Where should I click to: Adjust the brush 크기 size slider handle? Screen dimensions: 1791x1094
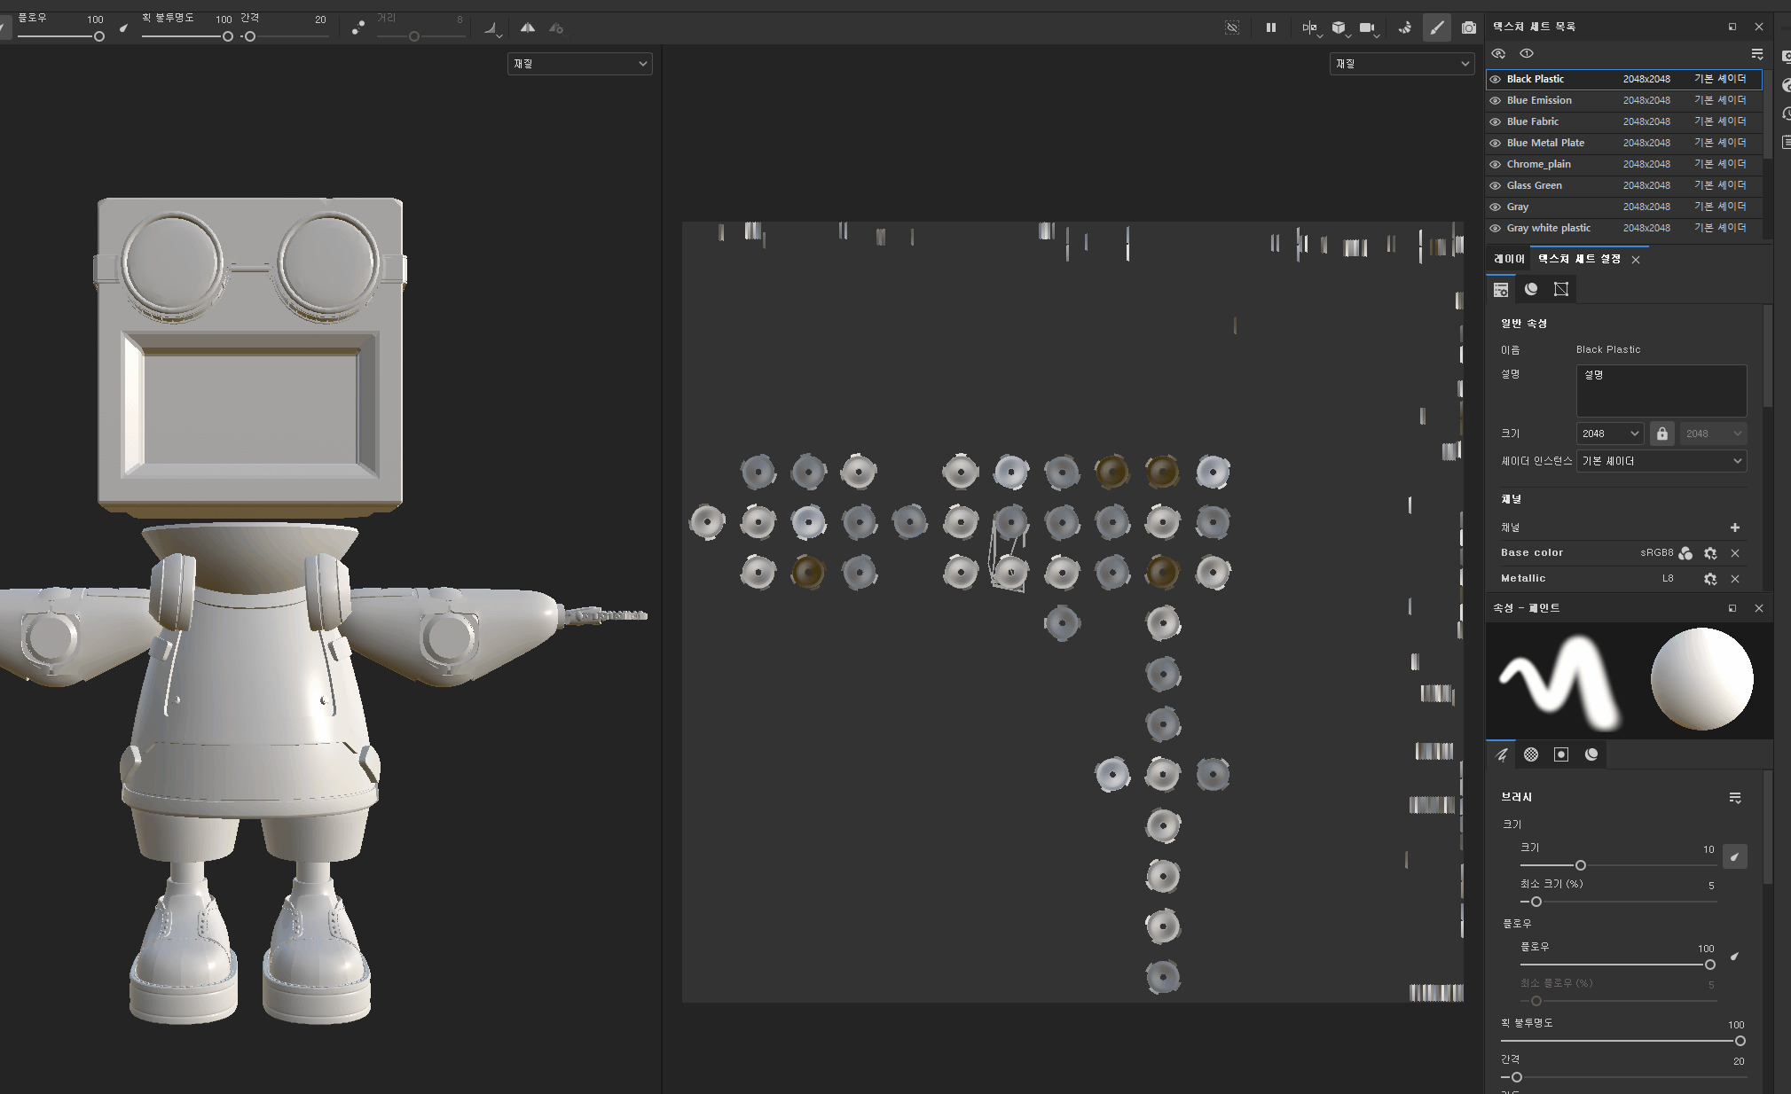click(x=1580, y=865)
